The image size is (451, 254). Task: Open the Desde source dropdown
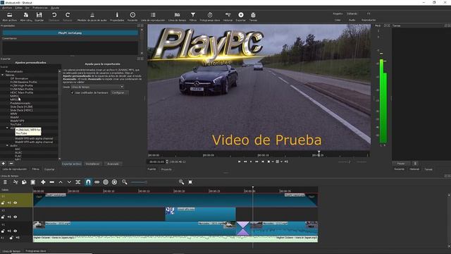(x=97, y=87)
